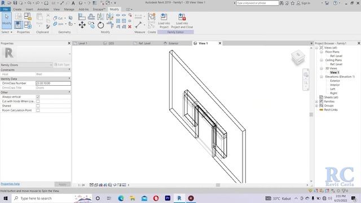The width and height of the screenshot is (361, 203).
Task: Open the File menu tab
Action: (5, 10)
